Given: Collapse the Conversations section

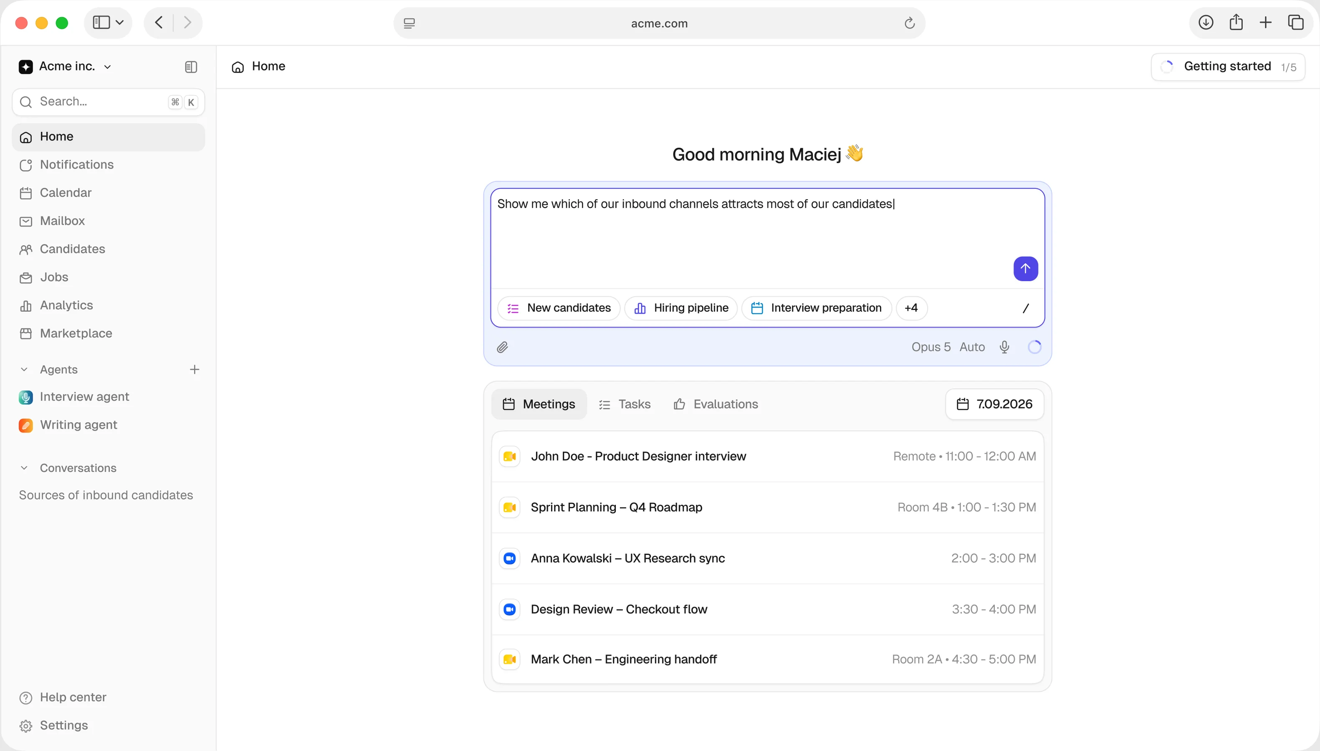Looking at the screenshot, I should tap(24, 468).
